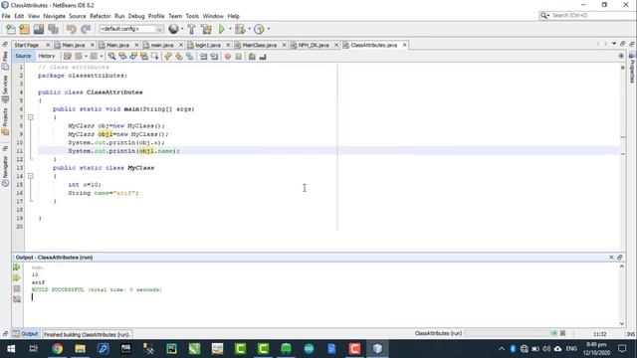637x358 pixels.
Task: Open dropdown arrow next to Run button
Action: point(230,29)
